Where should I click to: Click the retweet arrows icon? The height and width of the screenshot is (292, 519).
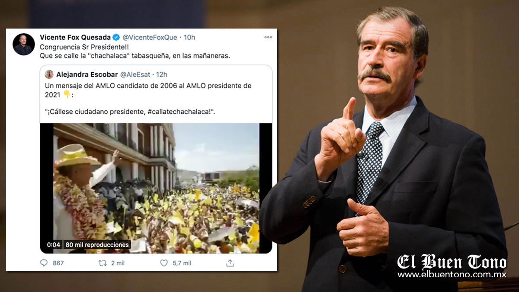click(103, 263)
